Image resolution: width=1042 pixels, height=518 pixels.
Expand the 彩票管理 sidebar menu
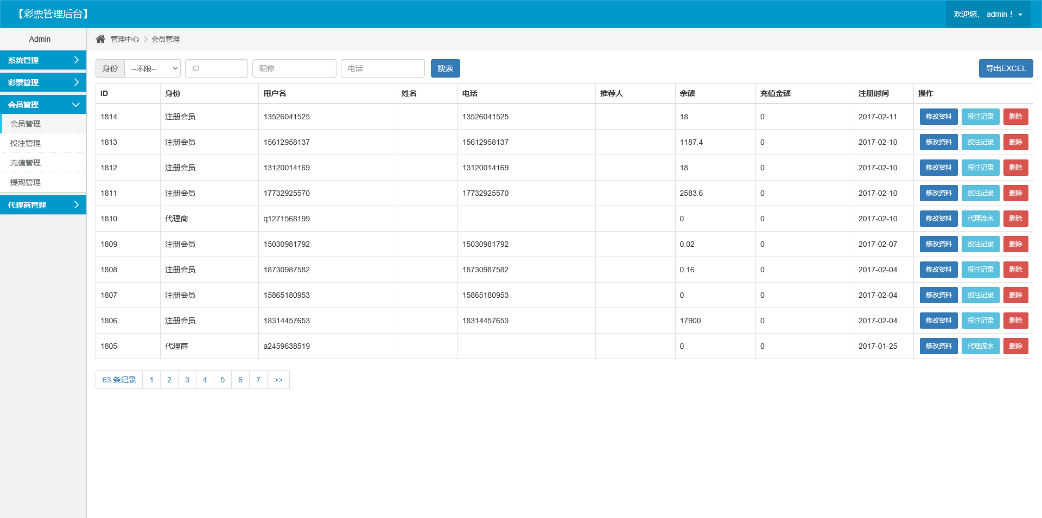click(43, 82)
